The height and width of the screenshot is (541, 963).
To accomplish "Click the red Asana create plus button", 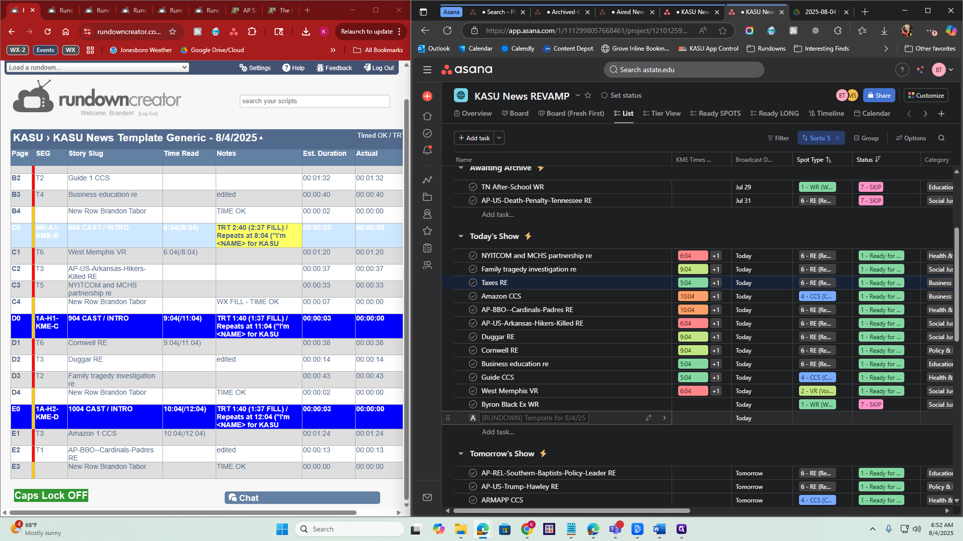I will (427, 96).
